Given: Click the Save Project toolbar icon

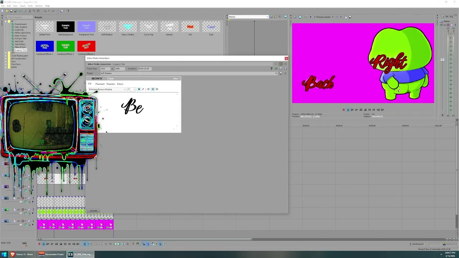Looking at the screenshot, I should (11, 11).
